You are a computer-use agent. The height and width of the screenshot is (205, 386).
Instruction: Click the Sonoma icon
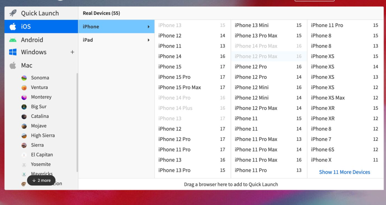tap(24, 78)
